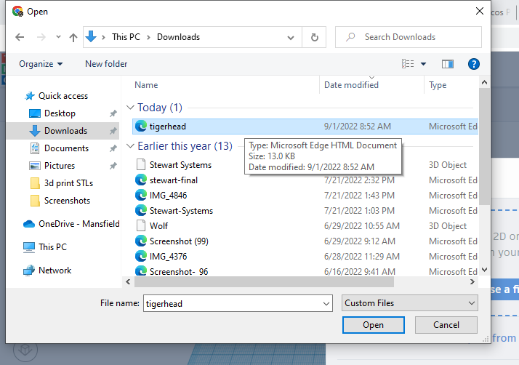
Task: Click the horizontal scrollbar left arrow
Action: 128,282
